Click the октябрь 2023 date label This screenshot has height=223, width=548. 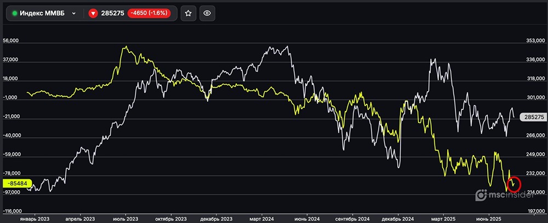click(171, 219)
